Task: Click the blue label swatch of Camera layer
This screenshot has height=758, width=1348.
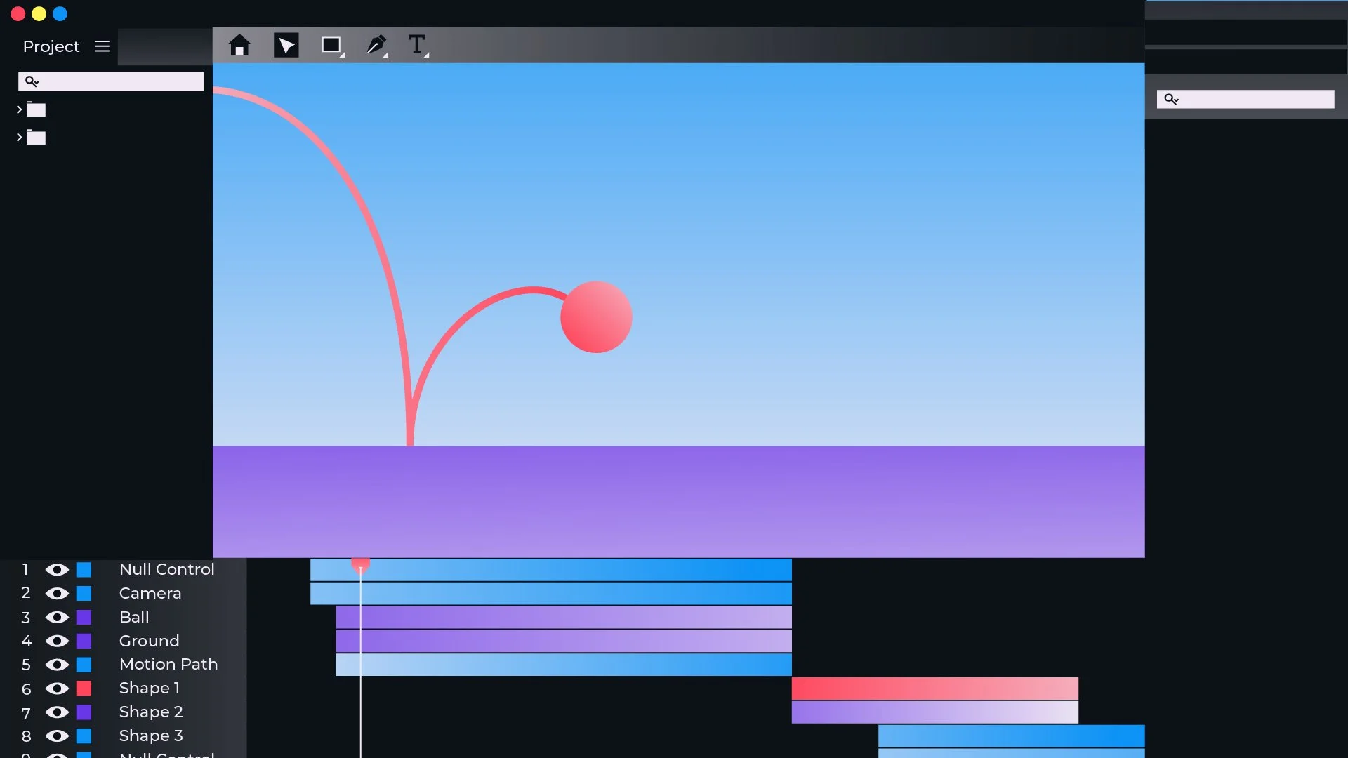Action: (x=84, y=594)
